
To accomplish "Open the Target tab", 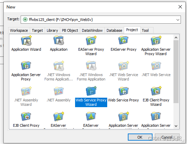I will point(37,30).
